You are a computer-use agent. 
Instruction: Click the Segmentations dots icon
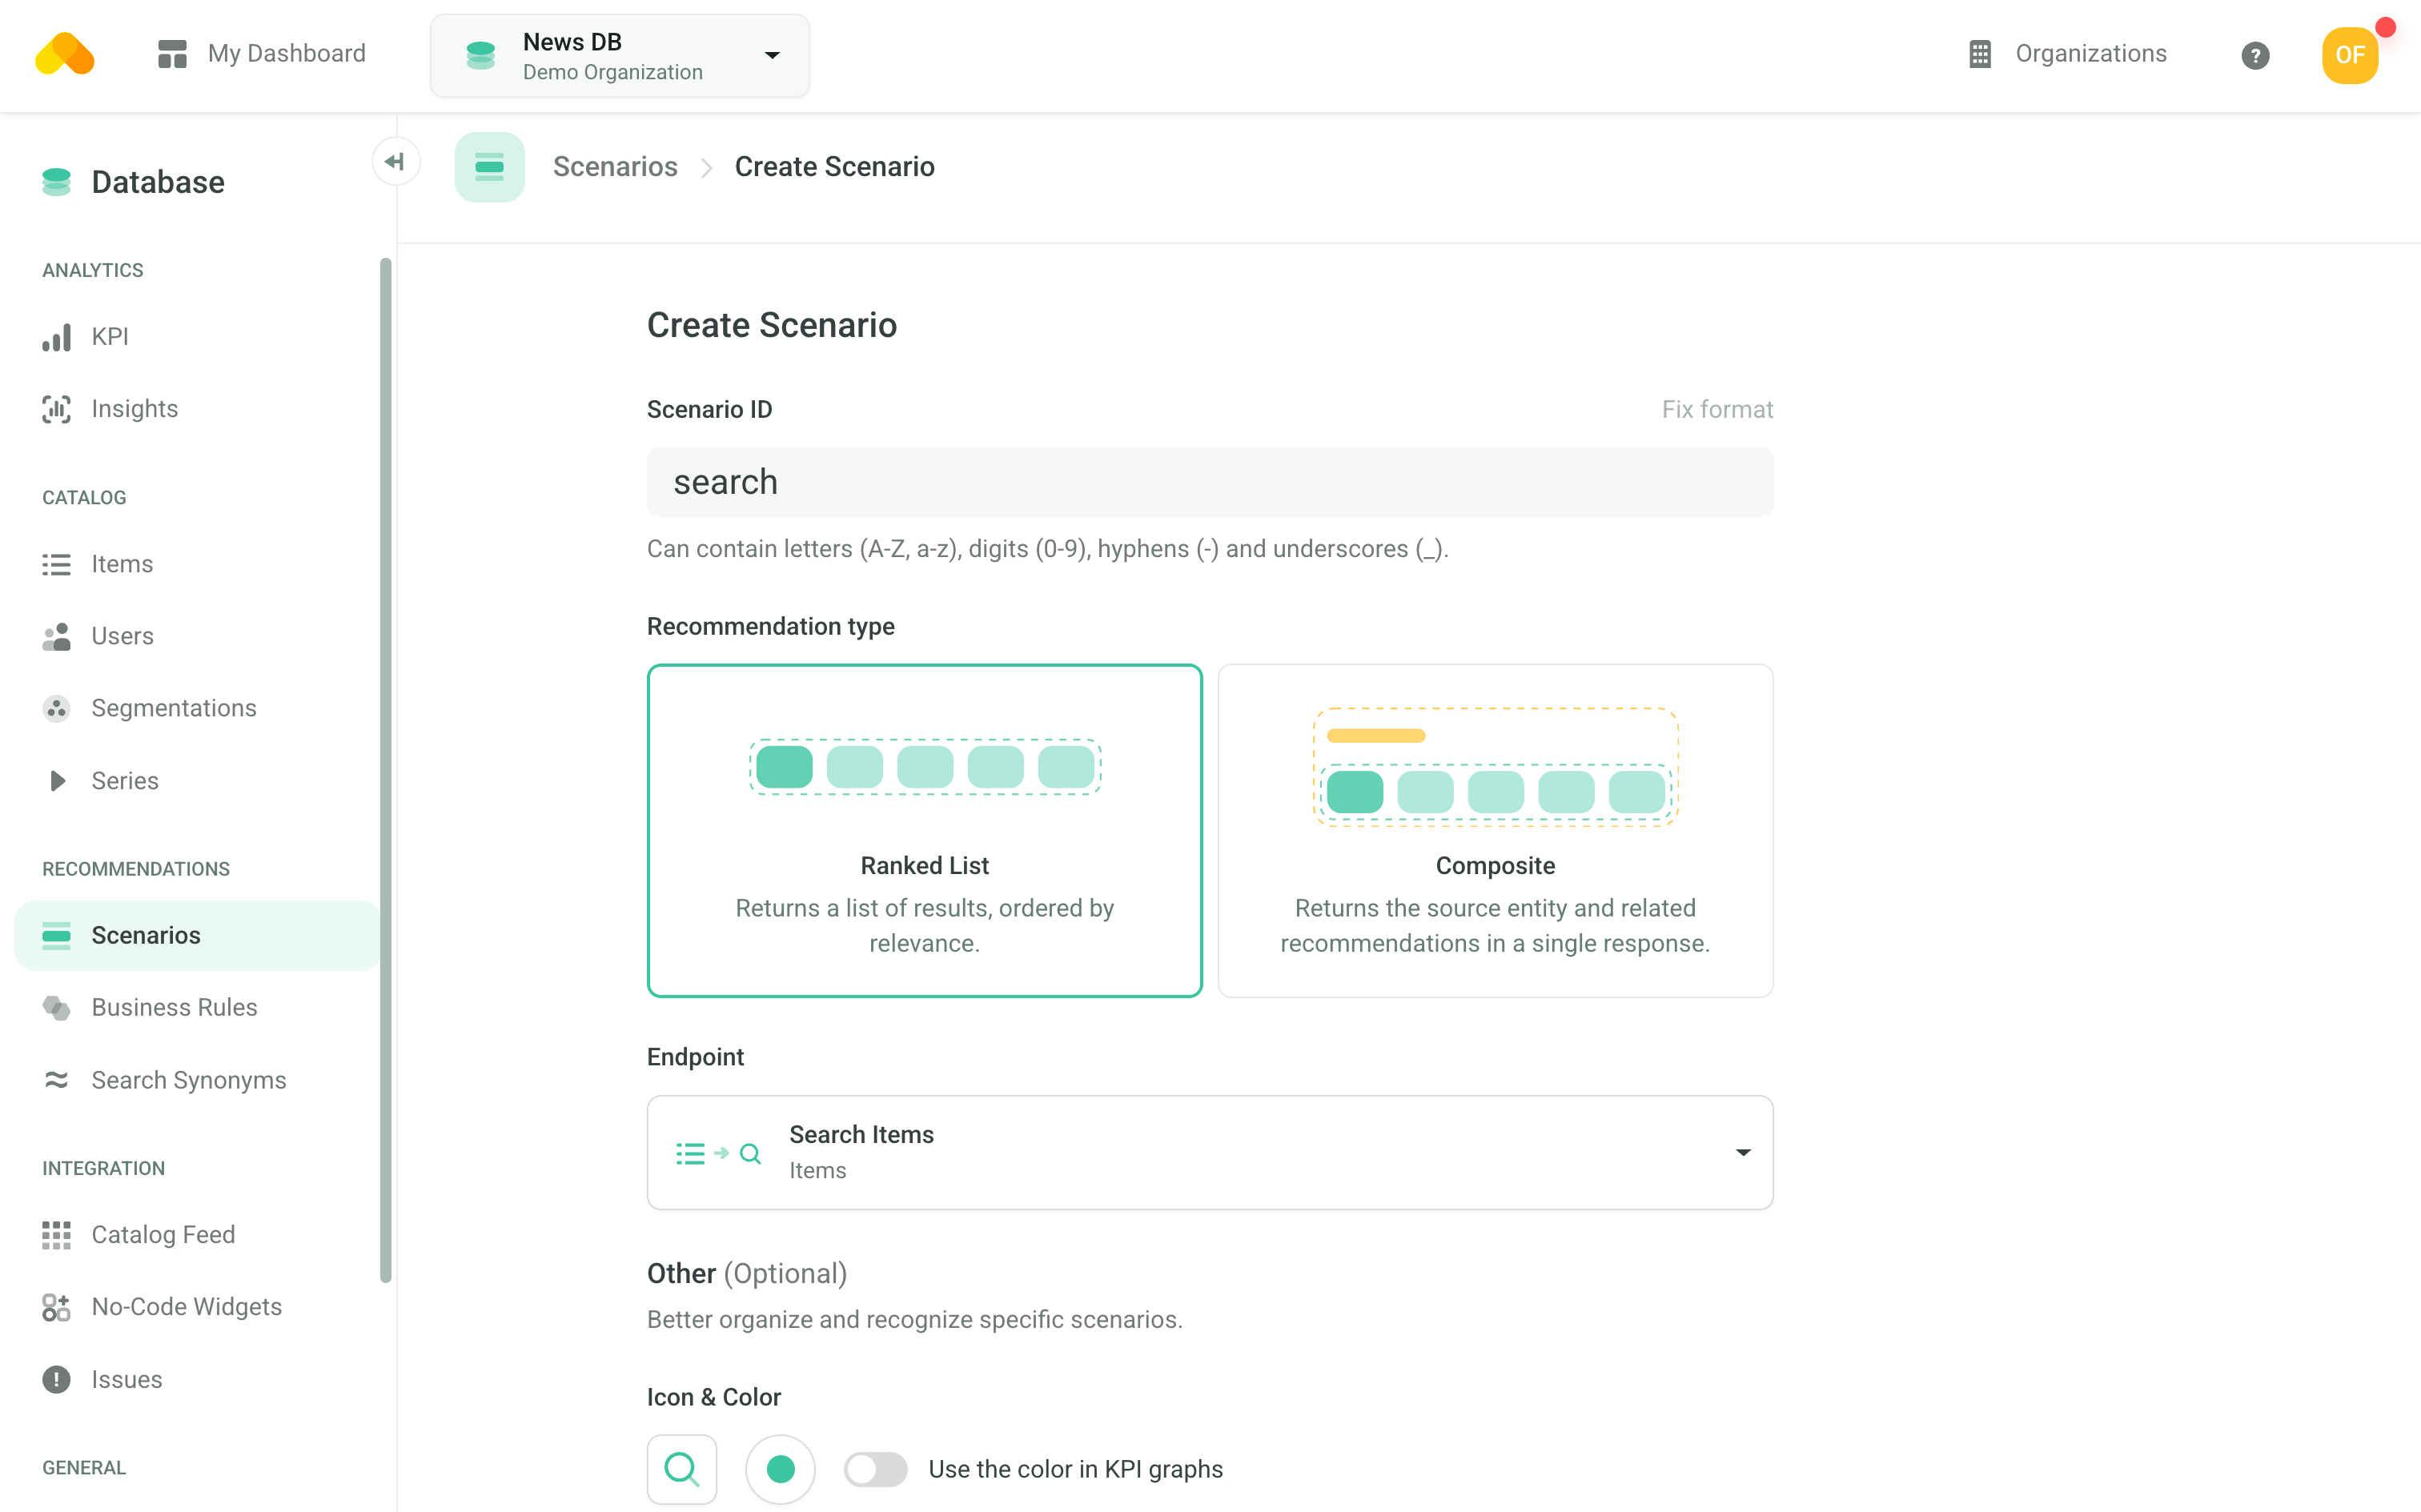pyautogui.click(x=57, y=708)
